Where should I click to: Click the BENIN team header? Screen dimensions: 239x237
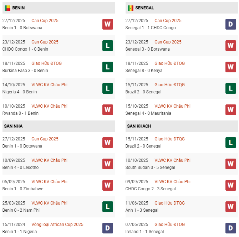[18, 8]
